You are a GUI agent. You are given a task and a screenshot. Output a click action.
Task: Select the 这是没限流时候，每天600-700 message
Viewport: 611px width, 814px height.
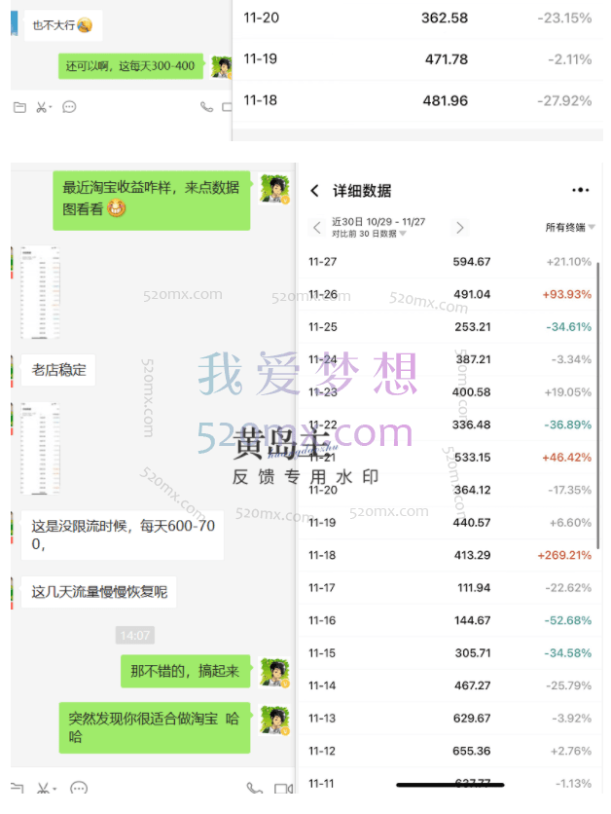(x=123, y=536)
